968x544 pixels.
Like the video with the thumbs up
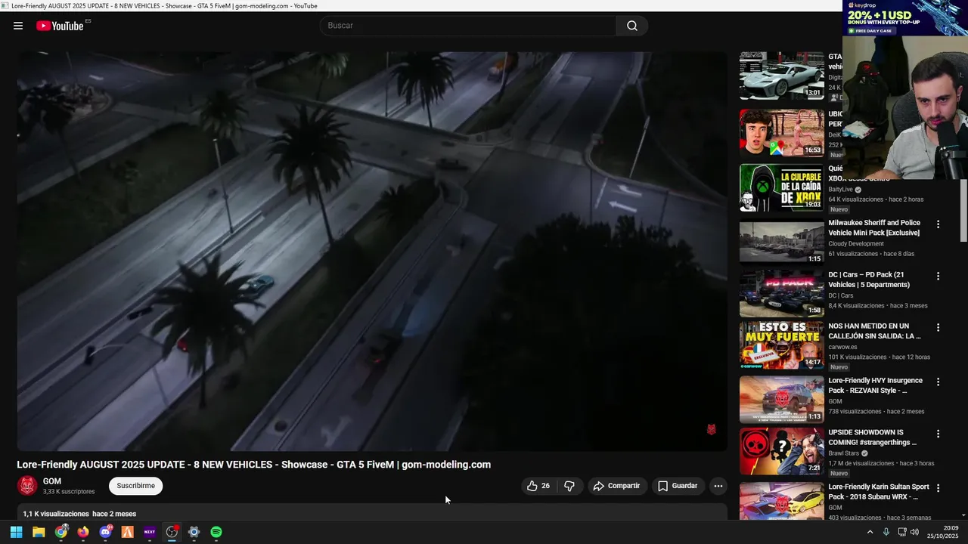click(x=538, y=486)
